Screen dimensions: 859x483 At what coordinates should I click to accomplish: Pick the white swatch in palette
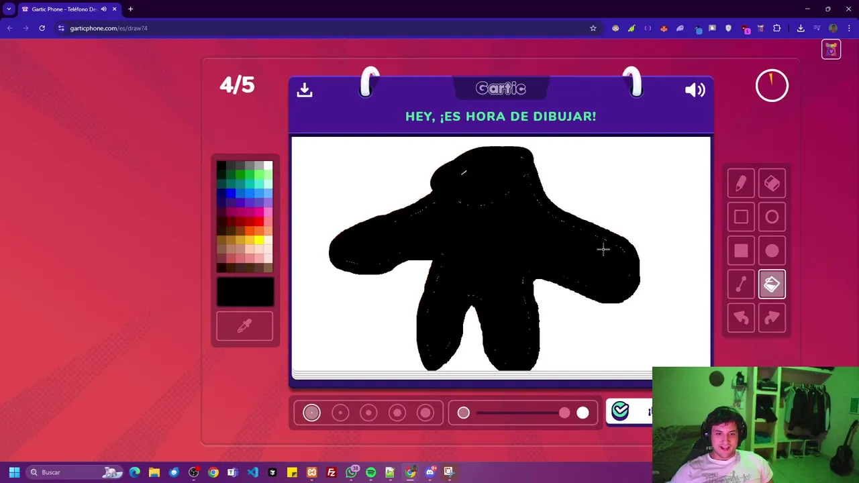tap(268, 166)
